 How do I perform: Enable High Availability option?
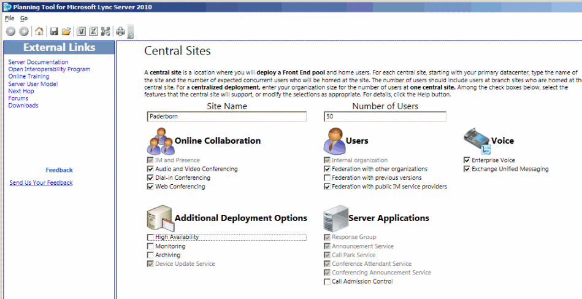pos(150,237)
